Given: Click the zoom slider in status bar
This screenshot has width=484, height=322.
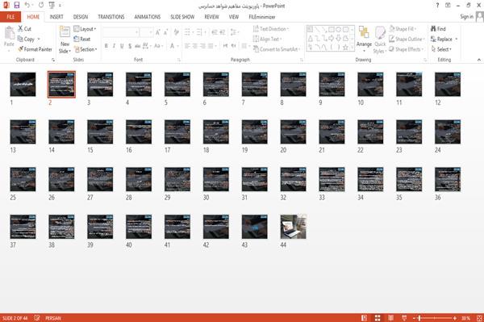Looking at the screenshot, I should pyautogui.click(x=435, y=318).
